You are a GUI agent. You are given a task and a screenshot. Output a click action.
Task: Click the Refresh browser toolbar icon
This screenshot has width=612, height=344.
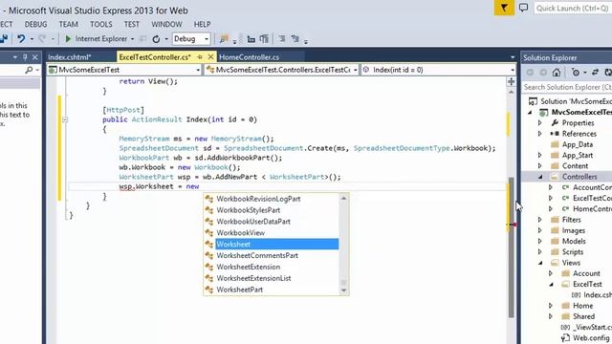click(x=156, y=39)
